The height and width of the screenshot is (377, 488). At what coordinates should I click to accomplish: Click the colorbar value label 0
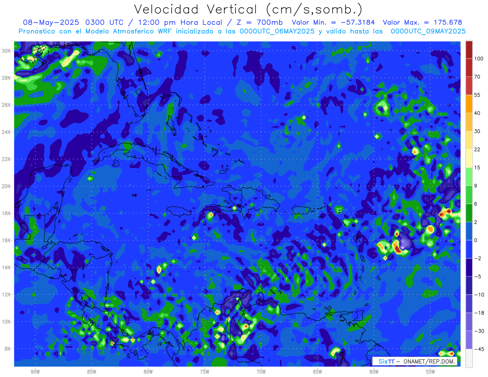click(x=476, y=240)
